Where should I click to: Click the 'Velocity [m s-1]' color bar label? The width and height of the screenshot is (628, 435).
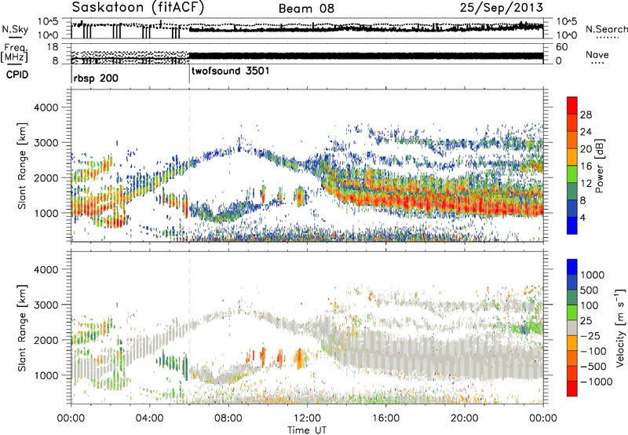pos(620,327)
